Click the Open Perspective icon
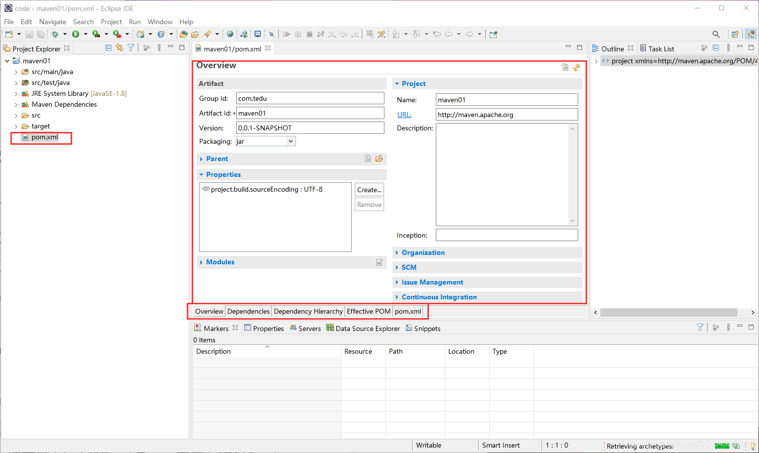Screen dimensions: 759x453 click(x=735, y=34)
